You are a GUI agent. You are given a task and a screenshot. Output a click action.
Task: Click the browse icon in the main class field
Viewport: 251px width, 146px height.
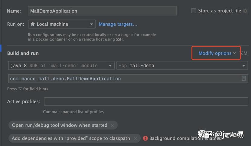(x=244, y=78)
